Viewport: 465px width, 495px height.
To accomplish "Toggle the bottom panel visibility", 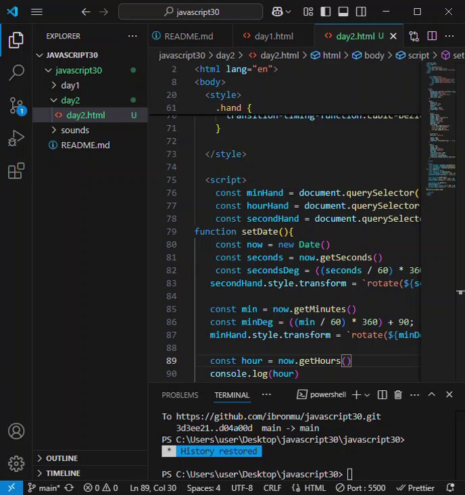I will click(343, 12).
